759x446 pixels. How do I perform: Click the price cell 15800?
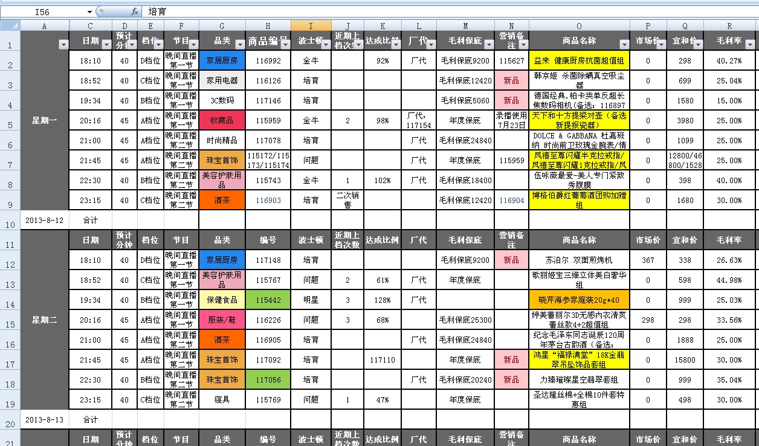tap(685, 360)
